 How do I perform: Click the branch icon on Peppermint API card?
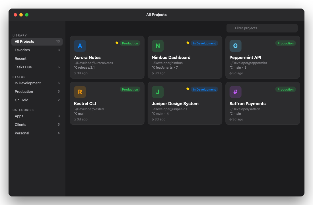click(231, 67)
